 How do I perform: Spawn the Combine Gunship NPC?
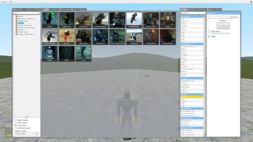134,20
